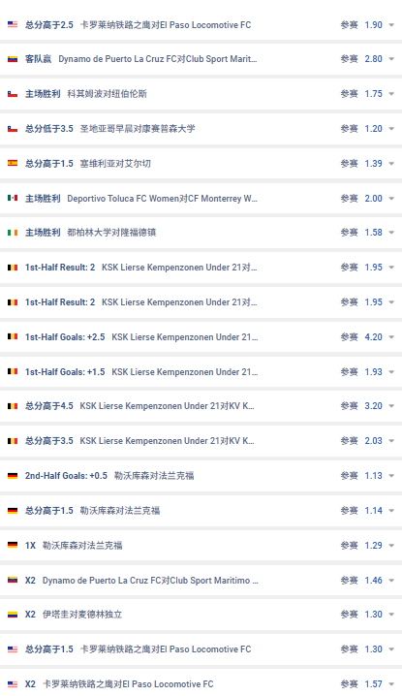Click the Colombia flag beside 伊塔圭对麦德林独立

click(13, 615)
